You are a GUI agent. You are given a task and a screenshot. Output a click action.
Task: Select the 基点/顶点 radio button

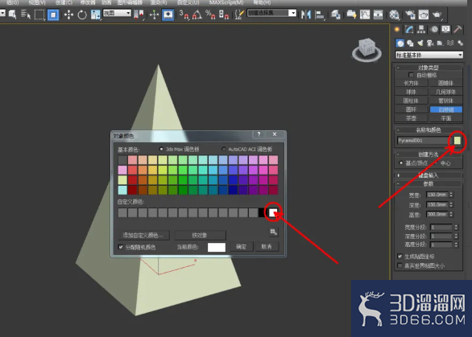pyautogui.click(x=401, y=163)
